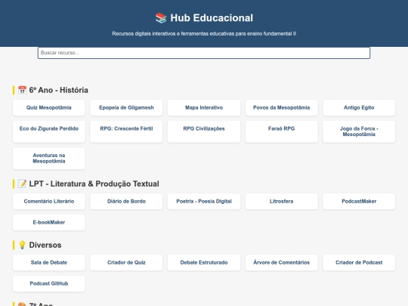Launch RPG: Crescente Fértil
Screen dimensions: 408x306
[126, 131]
